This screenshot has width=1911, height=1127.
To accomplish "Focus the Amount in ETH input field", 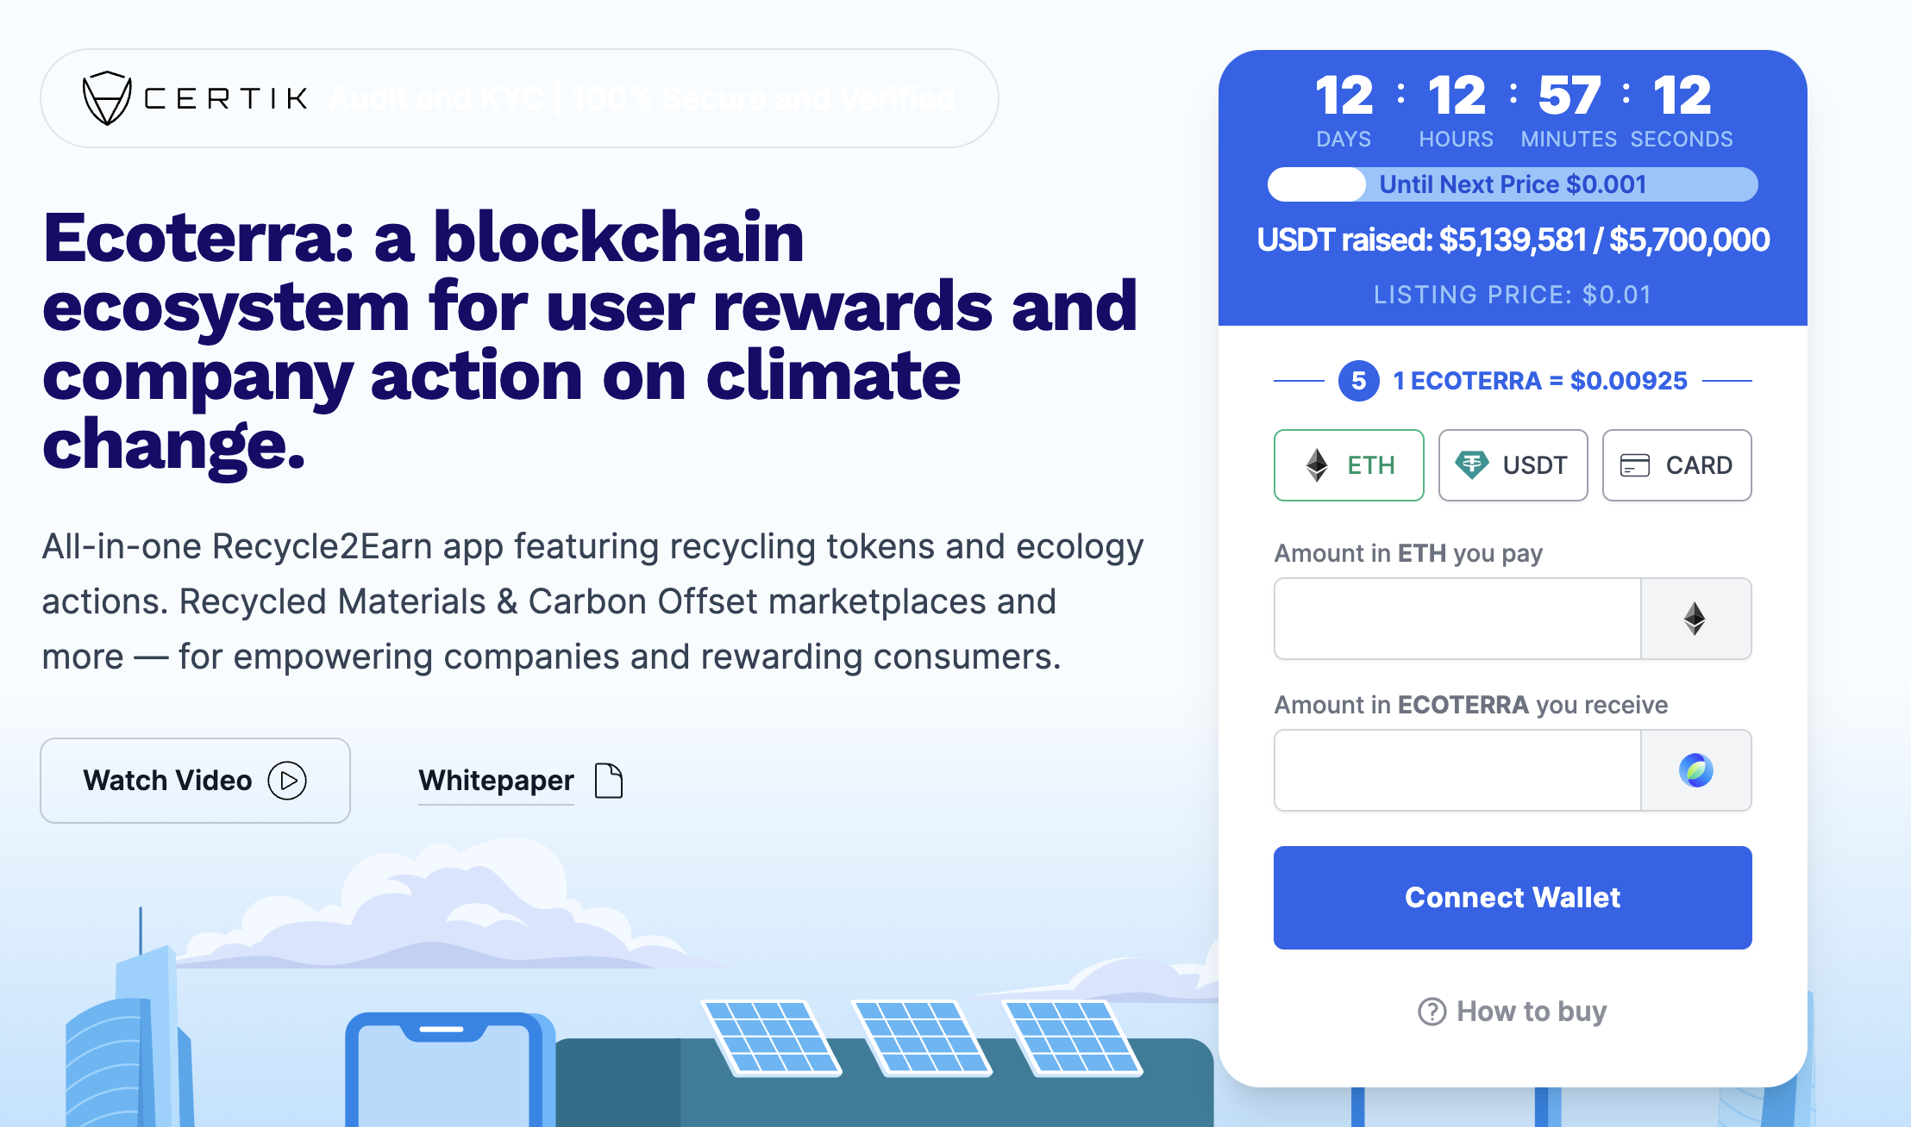I will [1457, 619].
